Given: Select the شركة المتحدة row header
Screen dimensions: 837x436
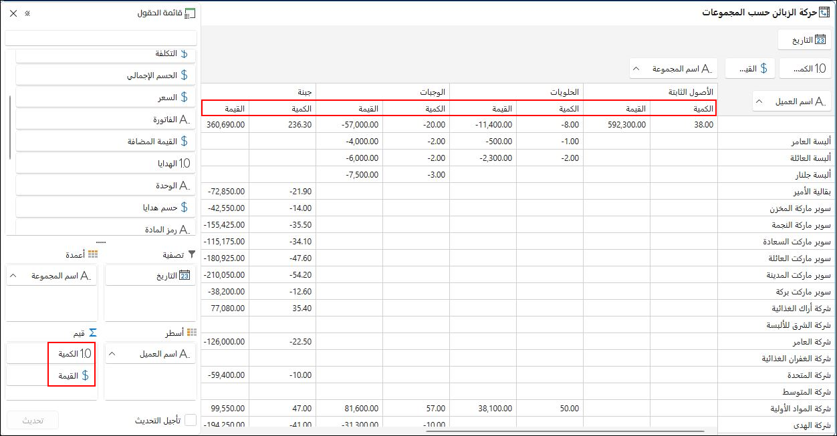Looking at the screenshot, I should click(775, 375).
